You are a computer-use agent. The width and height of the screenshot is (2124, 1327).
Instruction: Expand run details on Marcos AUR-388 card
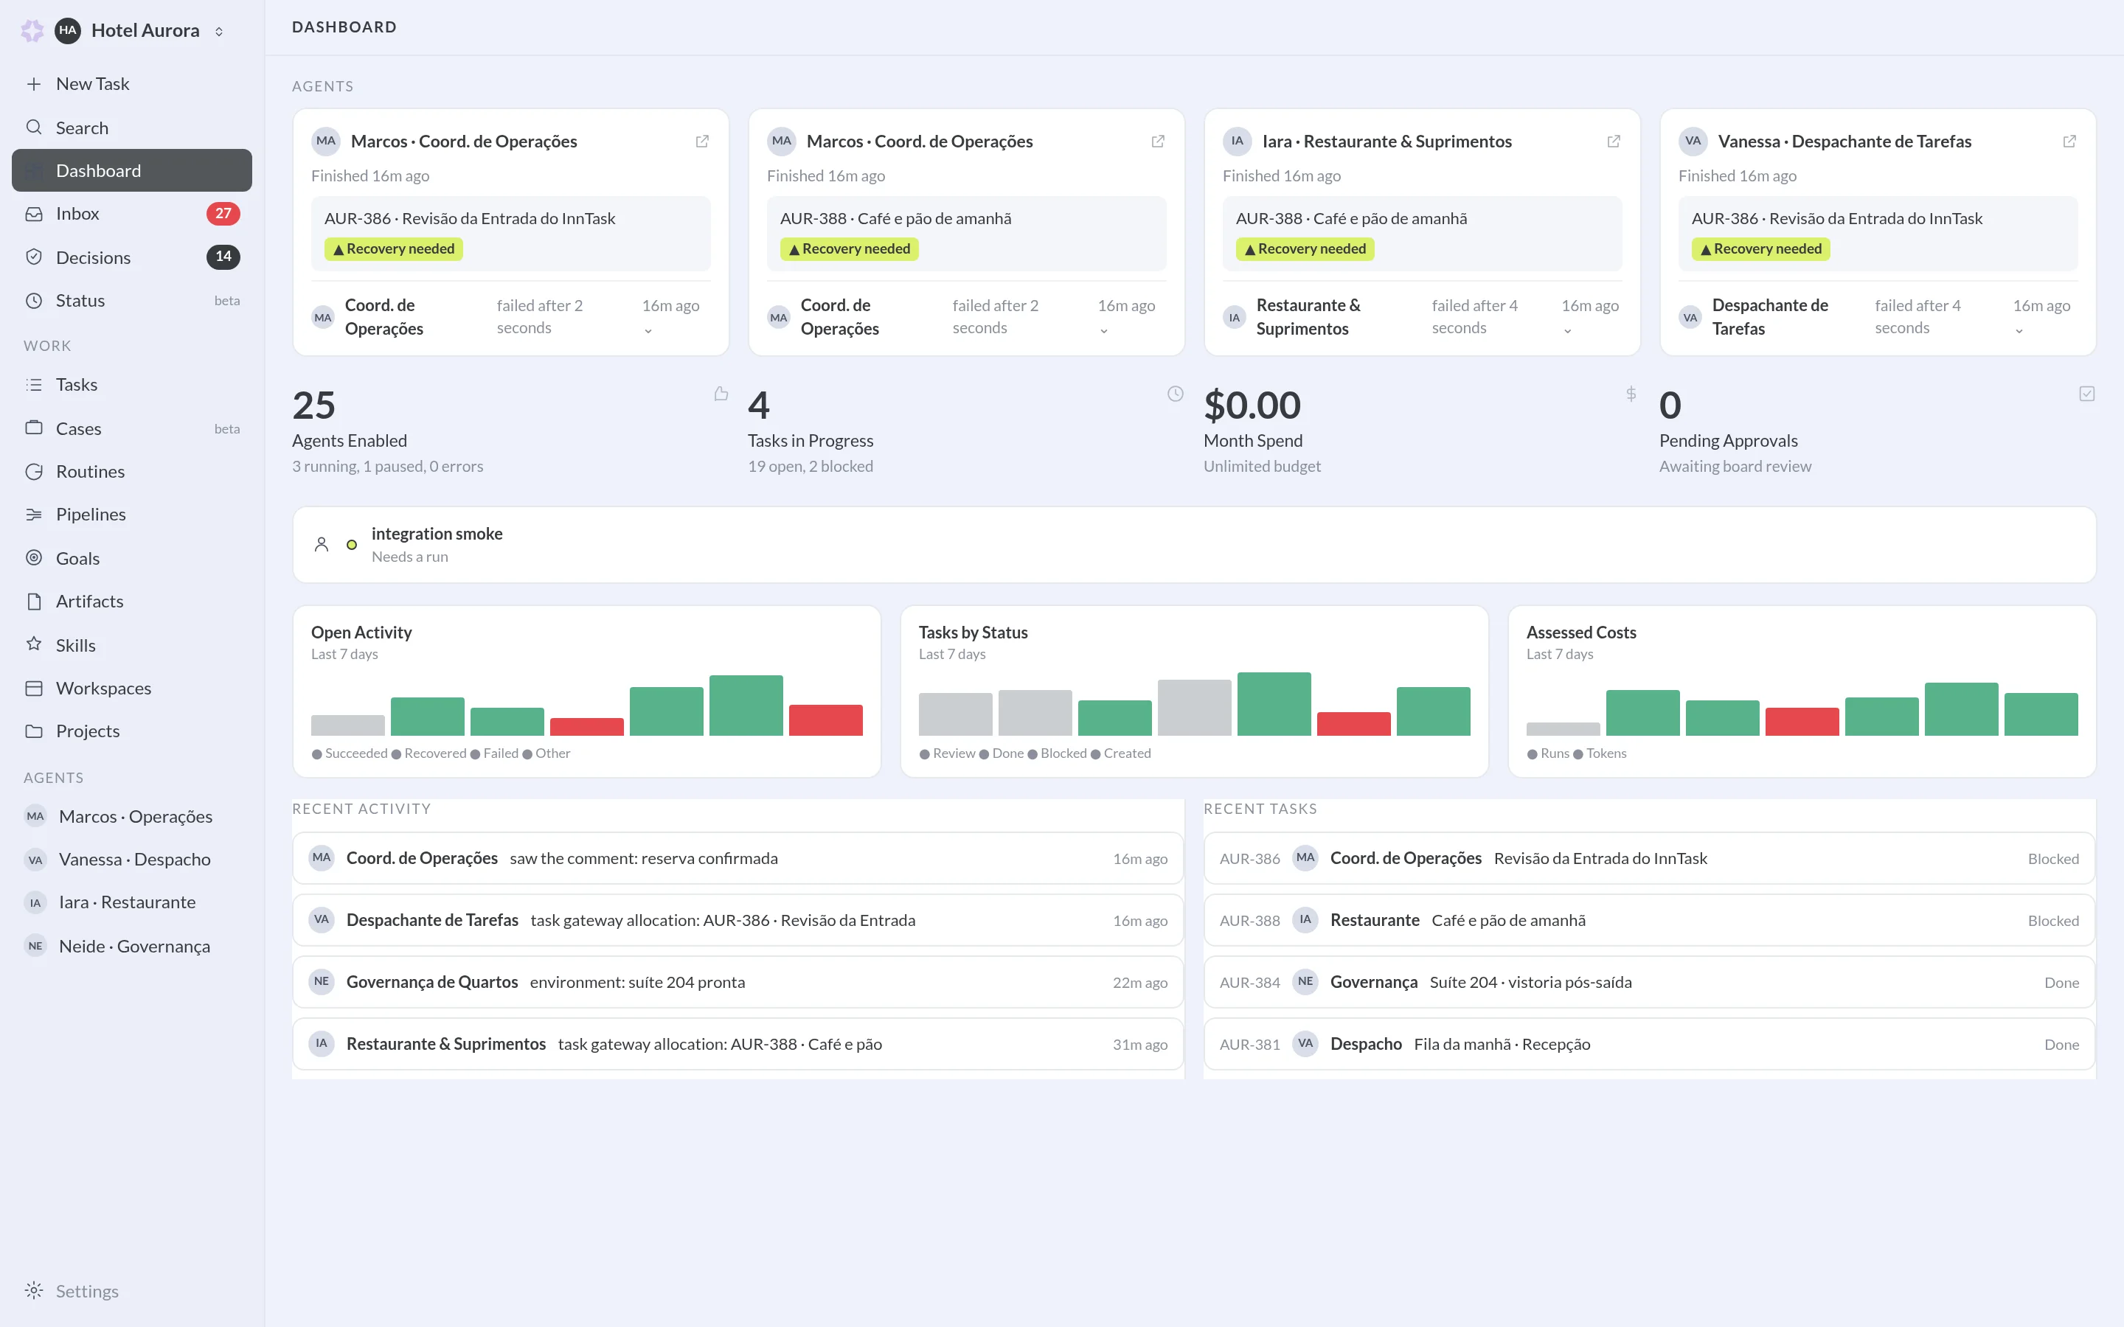pos(1103,331)
